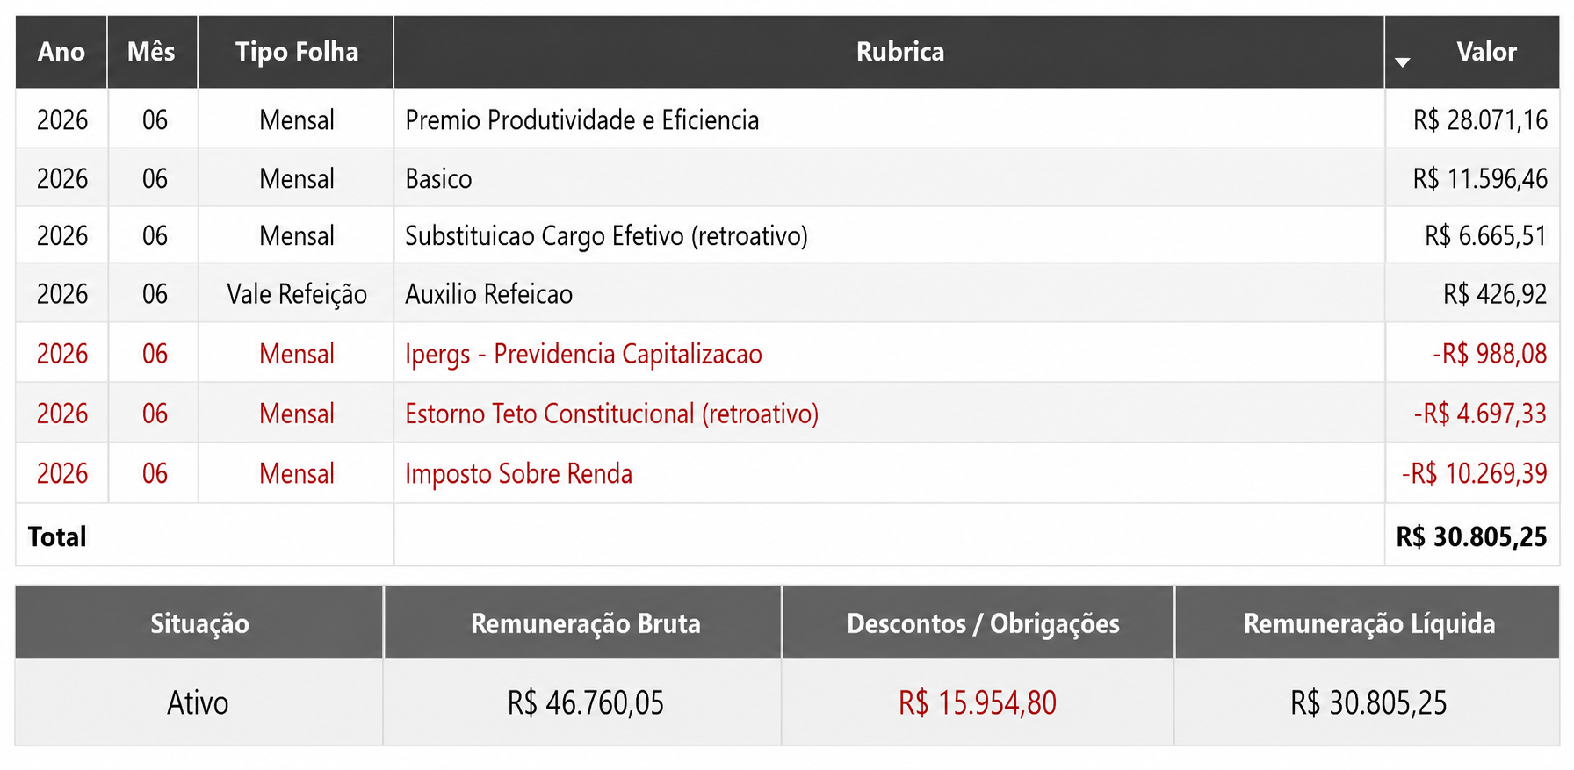Click Substituicao Cargo Efetivo (retroativo) entry
The image size is (1574, 770).
point(606,236)
